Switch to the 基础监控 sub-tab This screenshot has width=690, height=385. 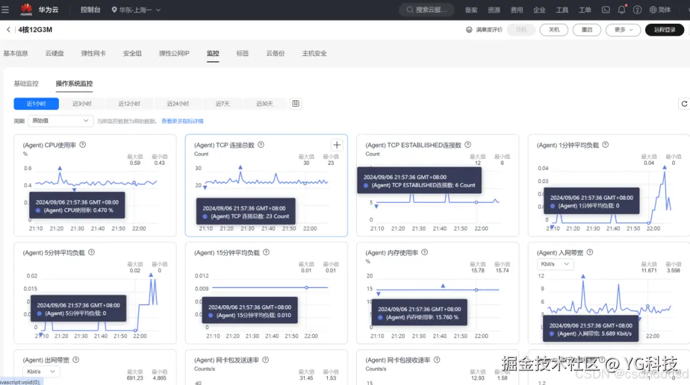(x=26, y=83)
